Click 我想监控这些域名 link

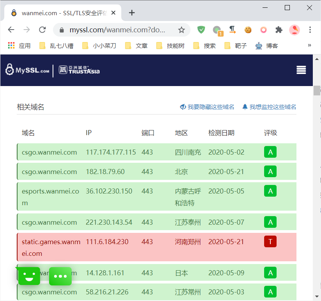click(269, 107)
